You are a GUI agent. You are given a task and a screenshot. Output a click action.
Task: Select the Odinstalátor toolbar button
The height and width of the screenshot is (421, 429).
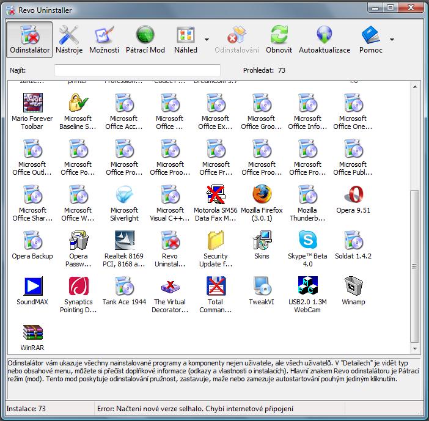(30, 39)
